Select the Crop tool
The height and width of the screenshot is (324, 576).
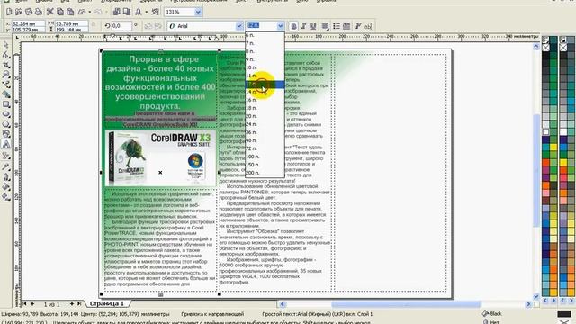(x=6, y=65)
